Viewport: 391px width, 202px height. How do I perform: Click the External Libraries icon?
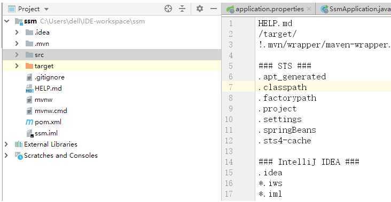coord(19,144)
